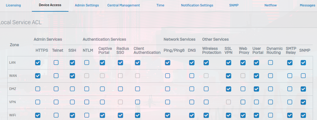Image resolution: width=317 pixels, height=120 pixels.
Task: Open the Central Management tab
Action: click(x=123, y=5)
